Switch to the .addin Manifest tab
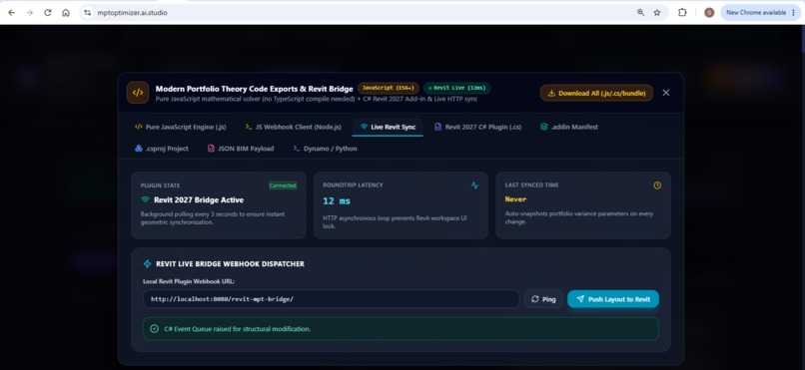Image resolution: width=805 pixels, height=370 pixels. pos(569,127)
